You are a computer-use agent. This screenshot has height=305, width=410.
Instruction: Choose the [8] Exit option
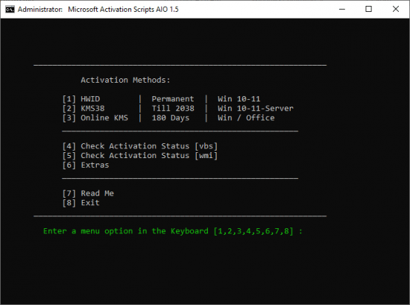[81, 203]
